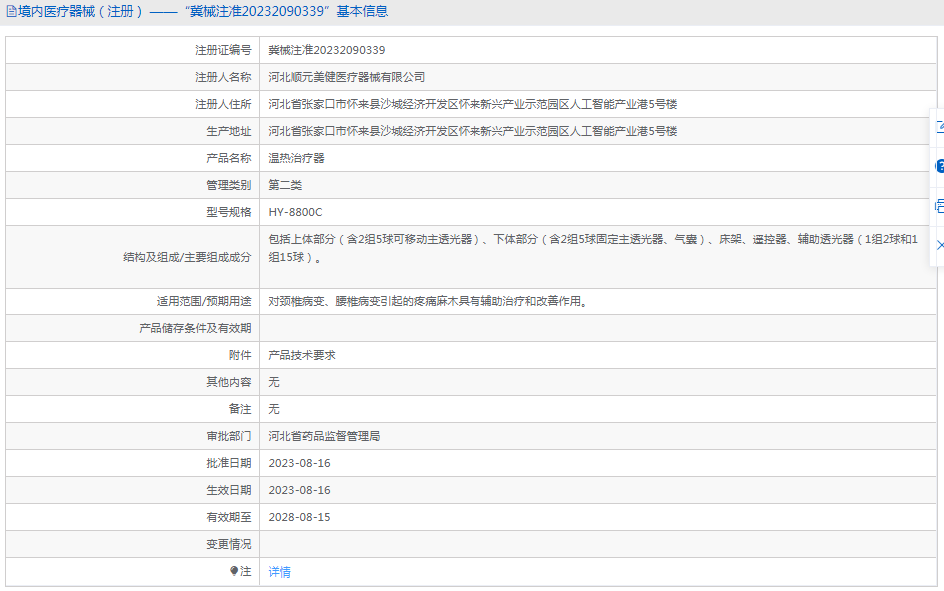
Task: Click the 管理类别 row label
Action: tap(228, 185)
